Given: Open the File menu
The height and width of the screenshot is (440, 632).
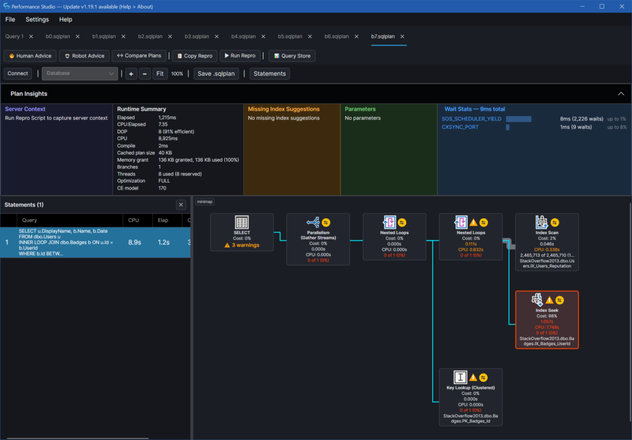Looking at the screenshot, I should (x=10, y=19).
